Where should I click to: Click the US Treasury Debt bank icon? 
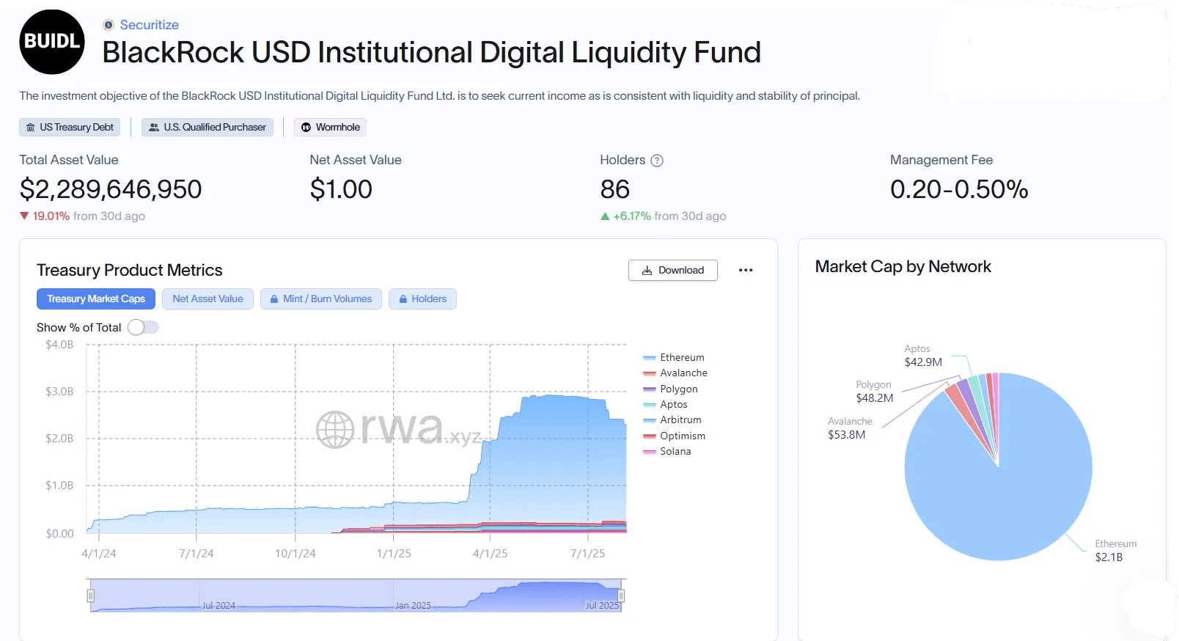[30, 128]
